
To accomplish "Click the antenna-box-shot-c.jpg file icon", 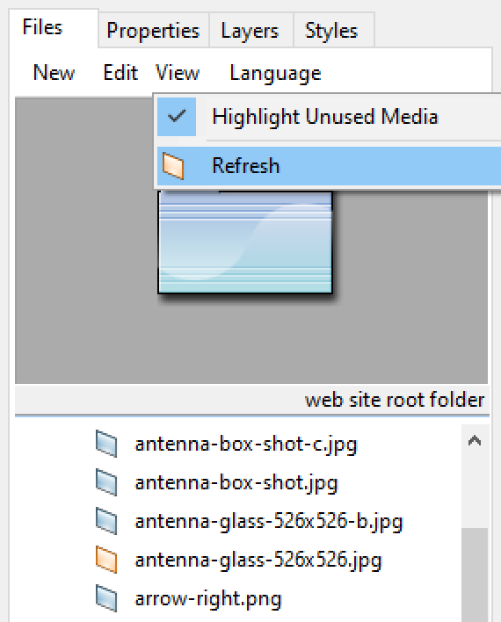I will click(x=106, y=444).
